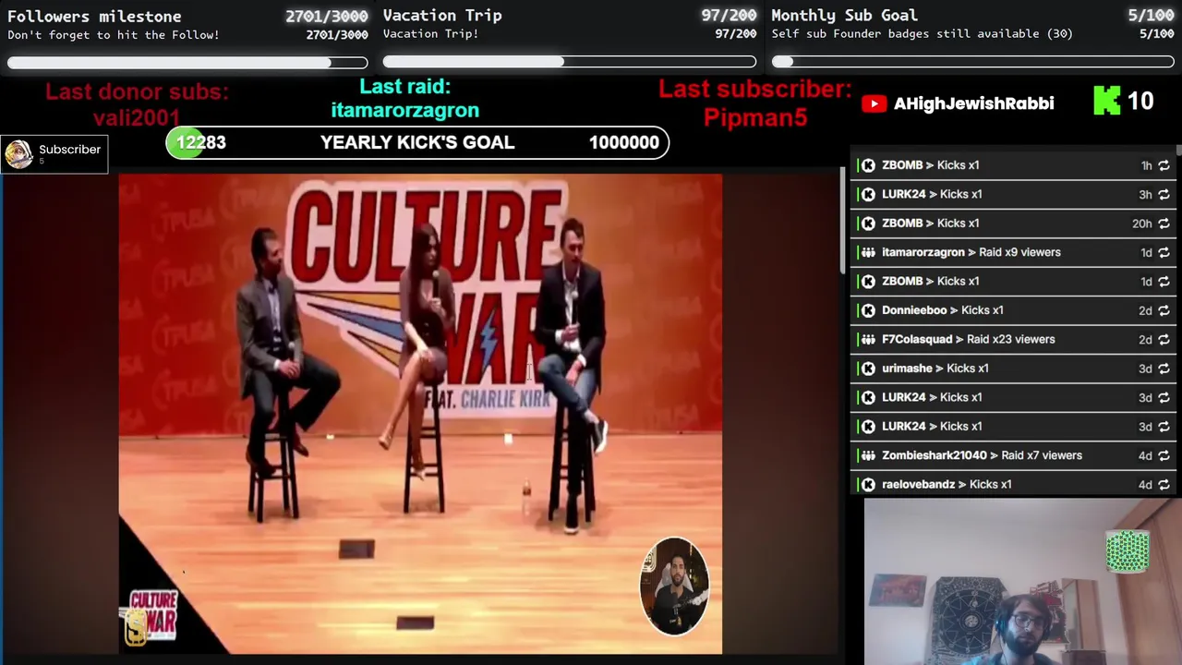Click the streamer webcam feed
Screen dimensions: 1182x665
1023,582
